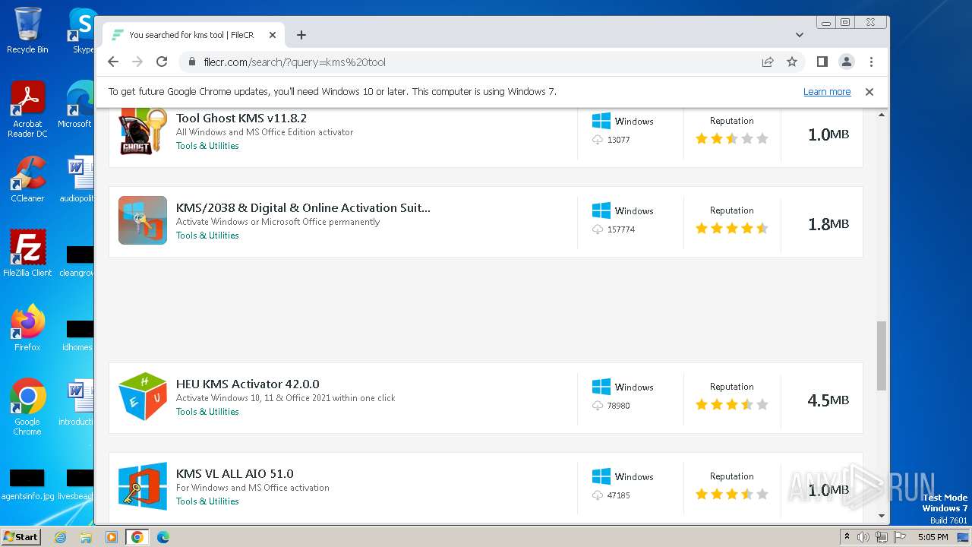The image size is (972, 547).
Task: Click Tools & Utilities under KMS/2038 suite
Action: (207, 236)
